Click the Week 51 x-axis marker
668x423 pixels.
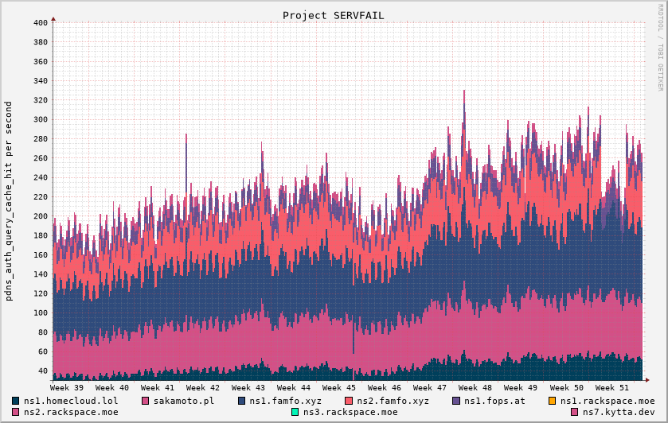point(612,387)
